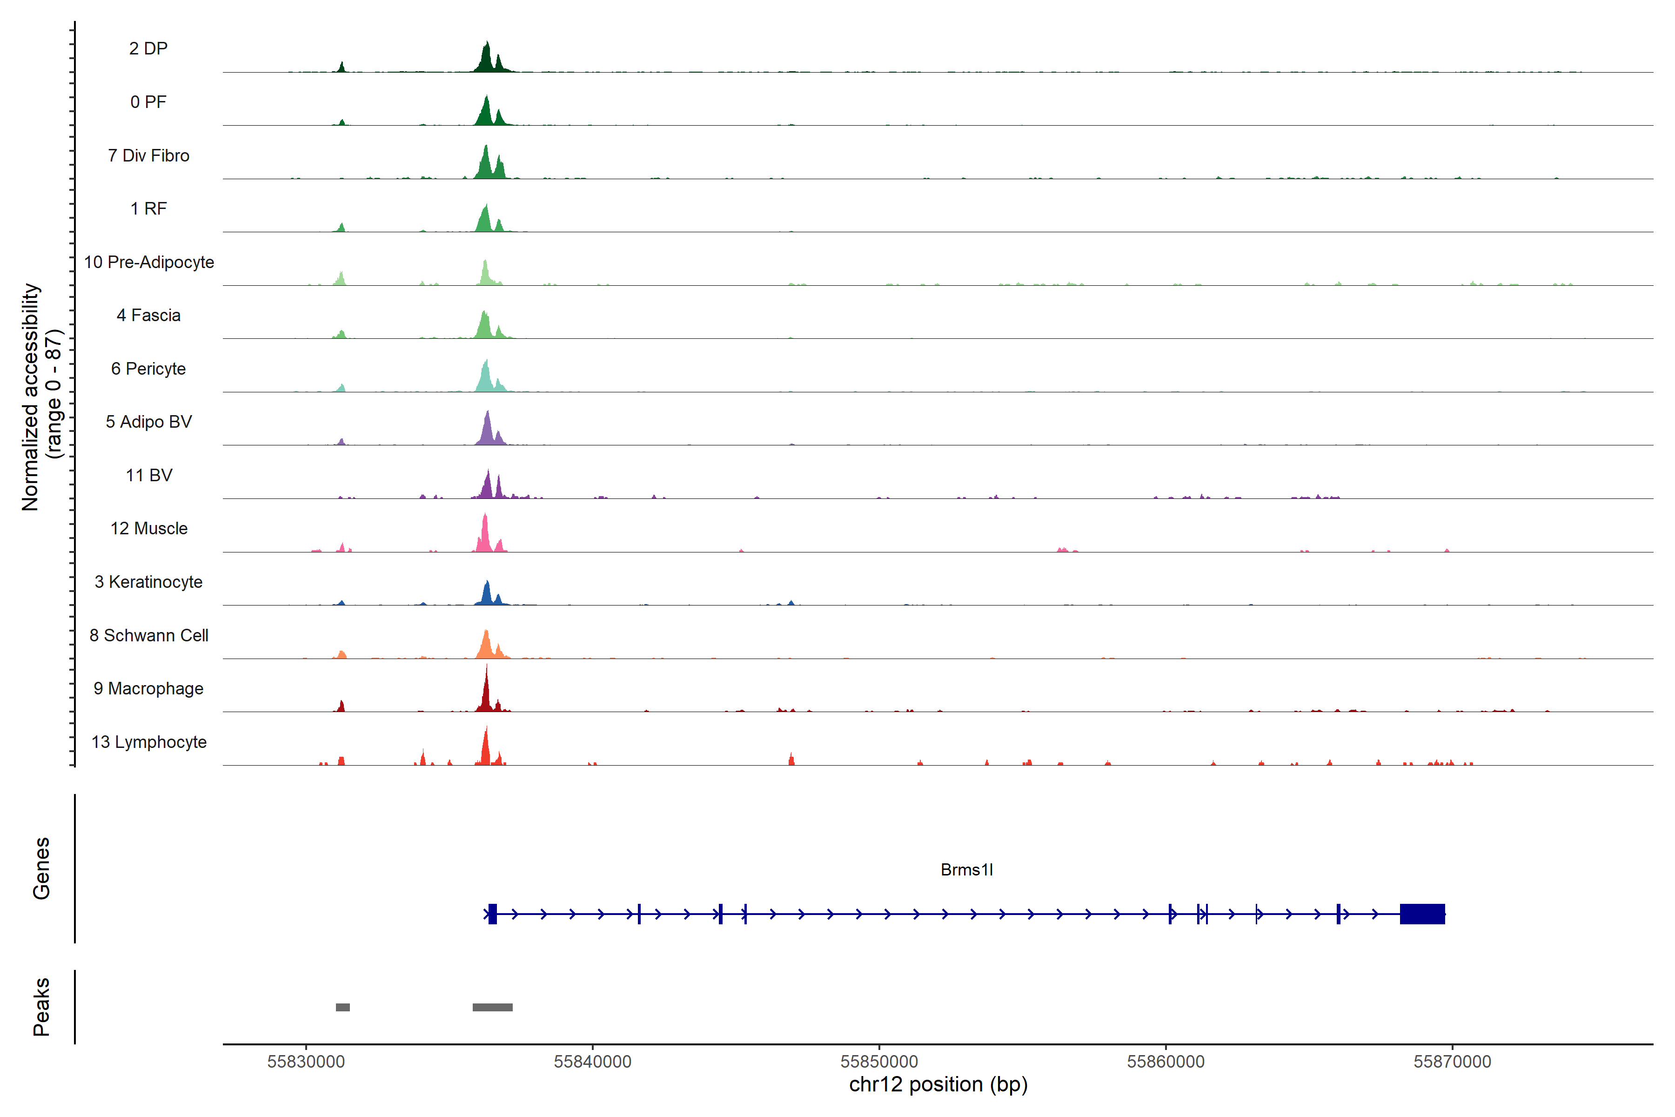Click the chr12 position (bp) axis title

coord(938,1085)
